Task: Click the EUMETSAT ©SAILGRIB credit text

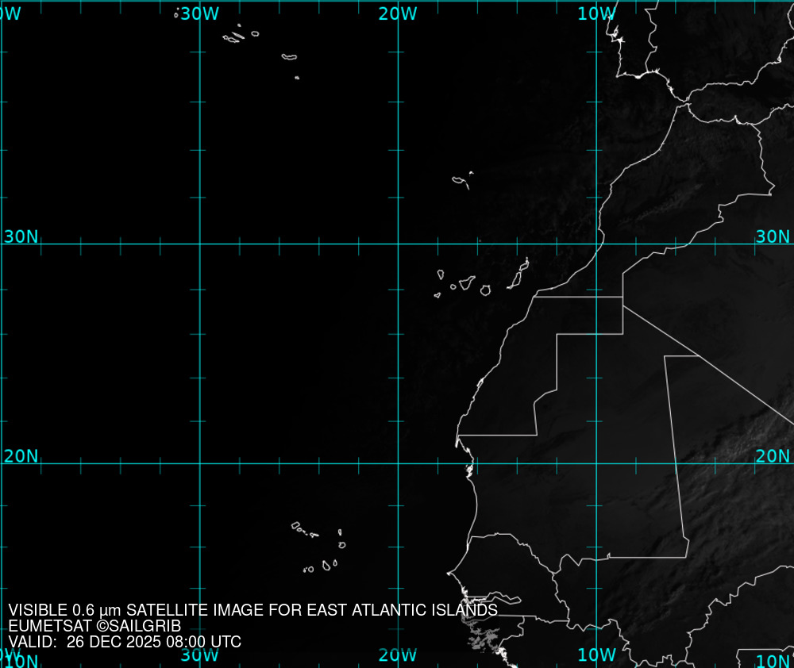Action: click(94, 626)
